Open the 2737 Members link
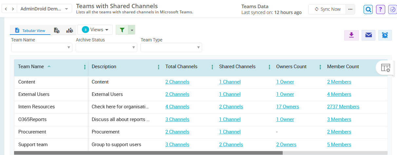The height and width of the screenshot is (155, 397). 343,107
